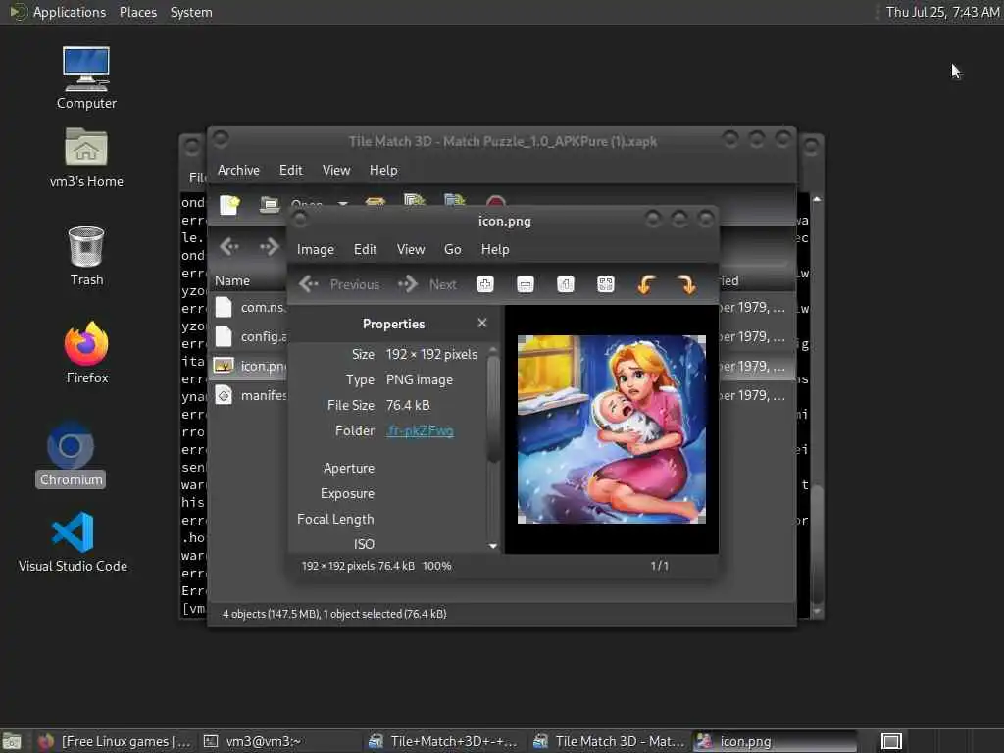Go to Next image
This screenshot has width=1004, height=753.
click(427, 284)
